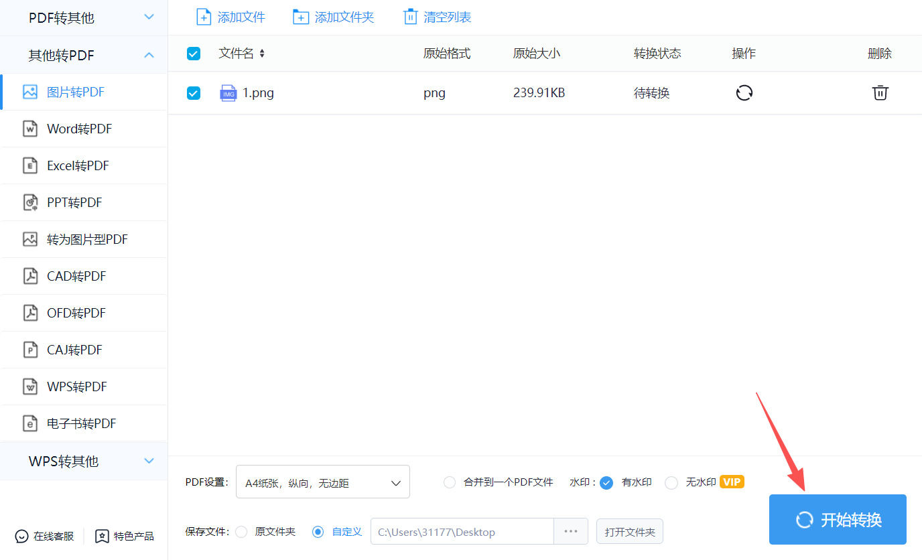Viewport: 922px width, 560px height.
Task: Uncheck the select-all checkbox in header
Action: coord(194,54)
